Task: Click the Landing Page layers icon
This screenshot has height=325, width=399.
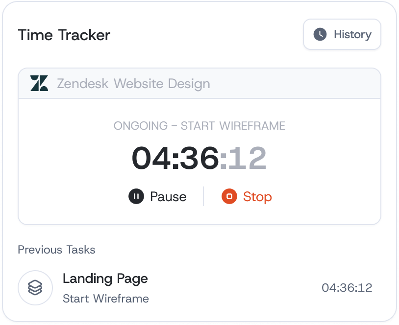Action: pyautogui.click(x=35, y=288)
